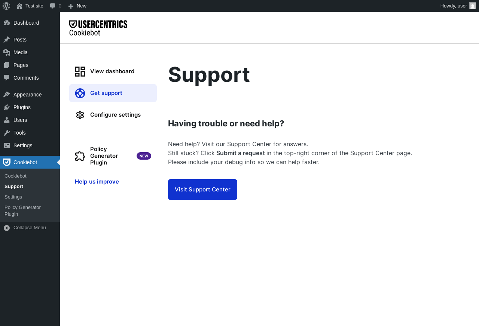Open the Plugins menu
The height and width of the screenshot is (326, 479).
pyautogui.click(x=22, y=107)
